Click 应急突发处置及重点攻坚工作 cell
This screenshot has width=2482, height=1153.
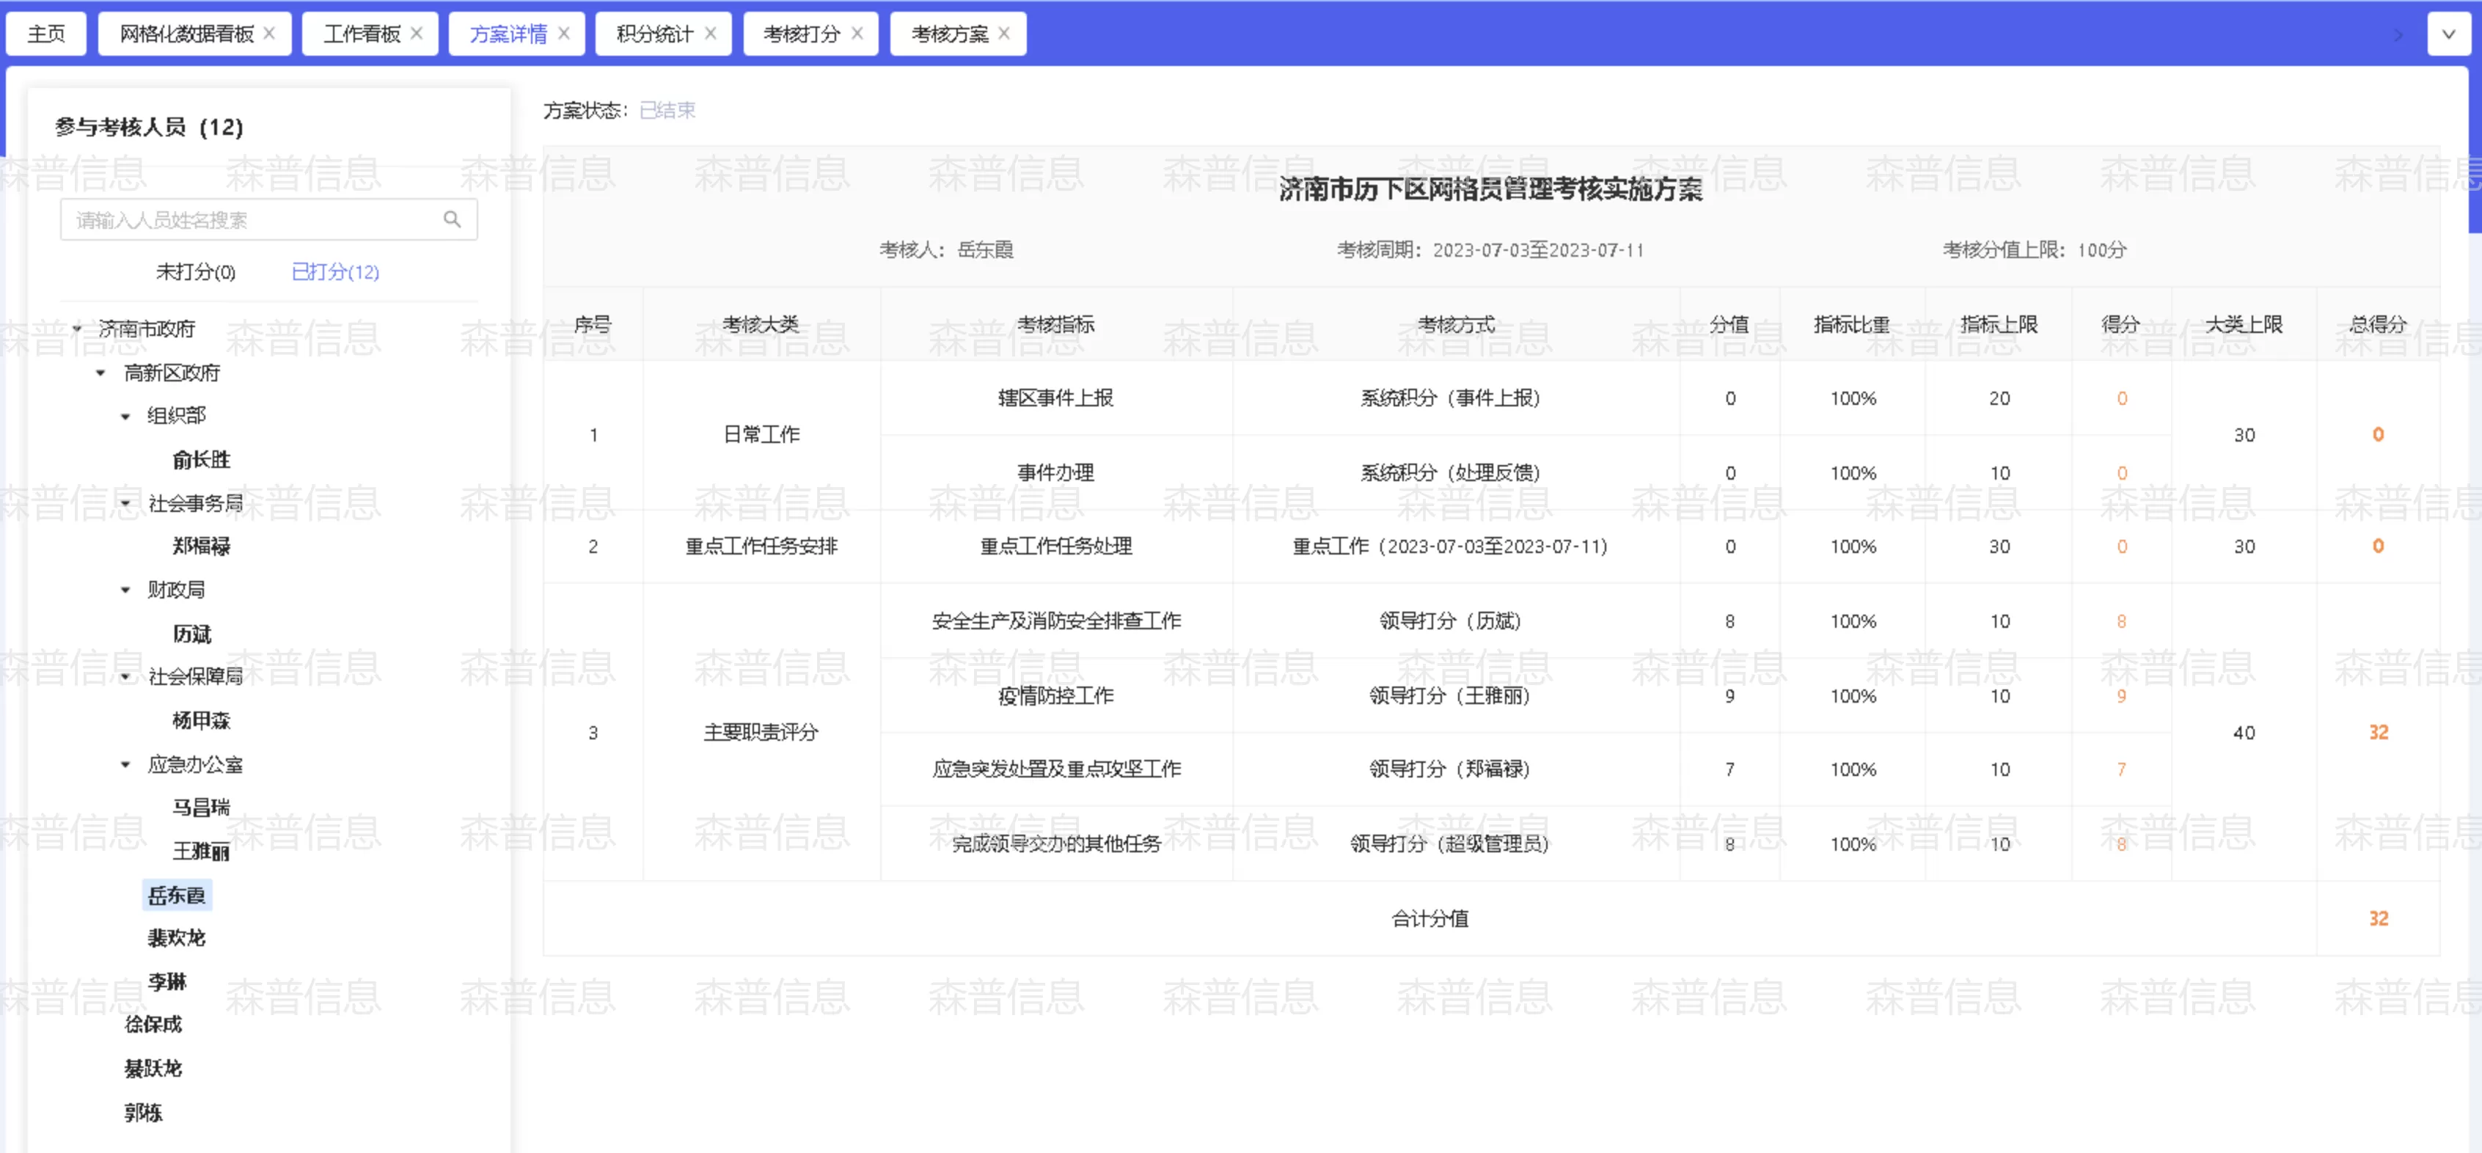click(1056, 769)
